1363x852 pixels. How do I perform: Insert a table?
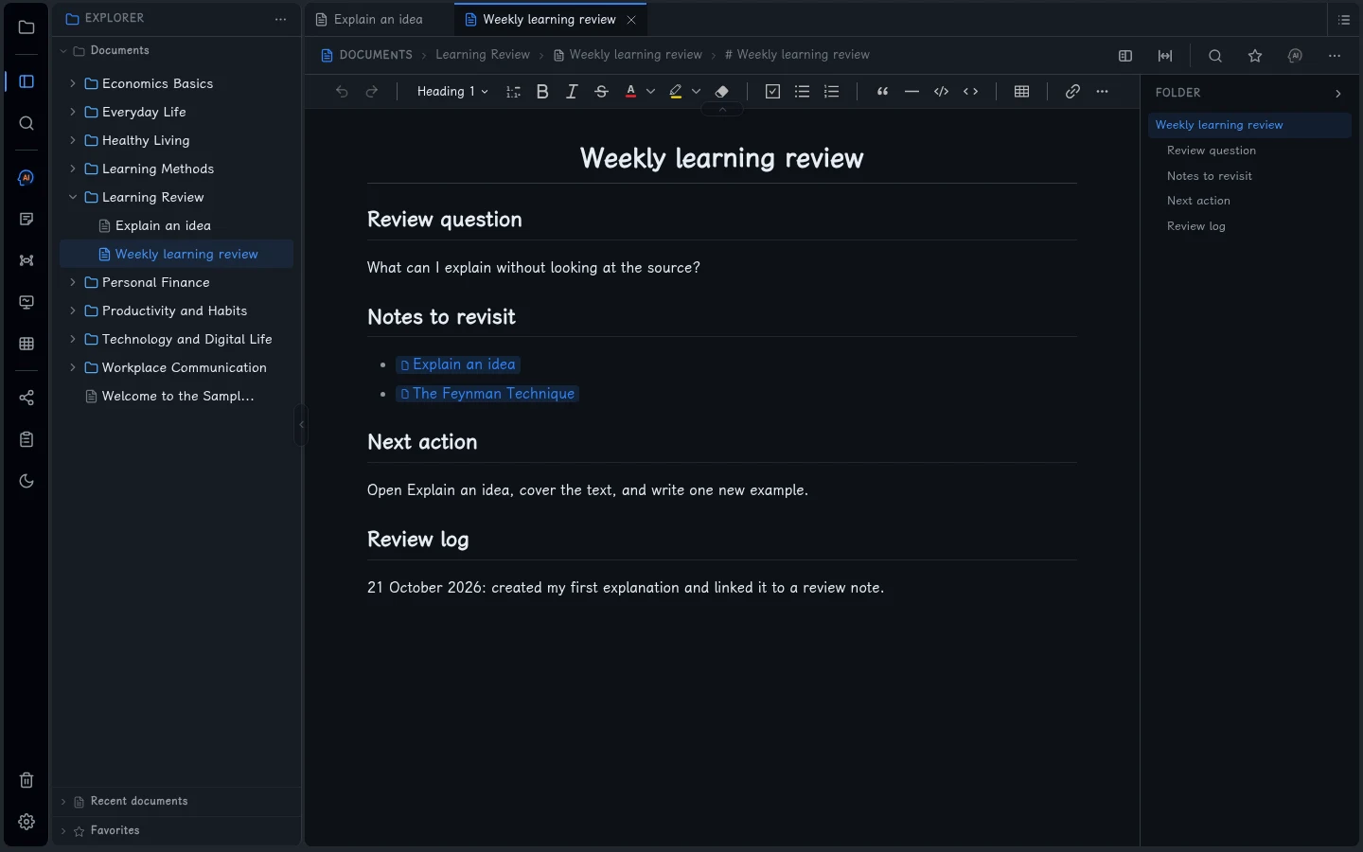click(1021, 92)
